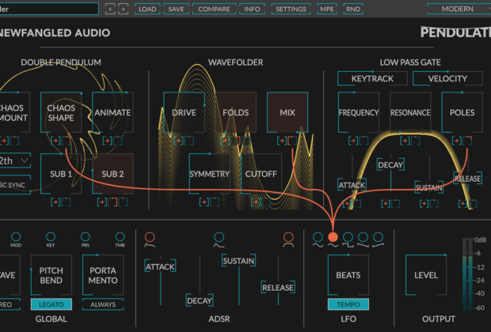Add modulation with [+] under Low Pass Gate SUSTAIN

pos(424,204)
